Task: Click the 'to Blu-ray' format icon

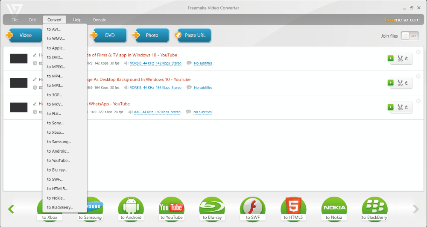Action: (x=212, y=209)
